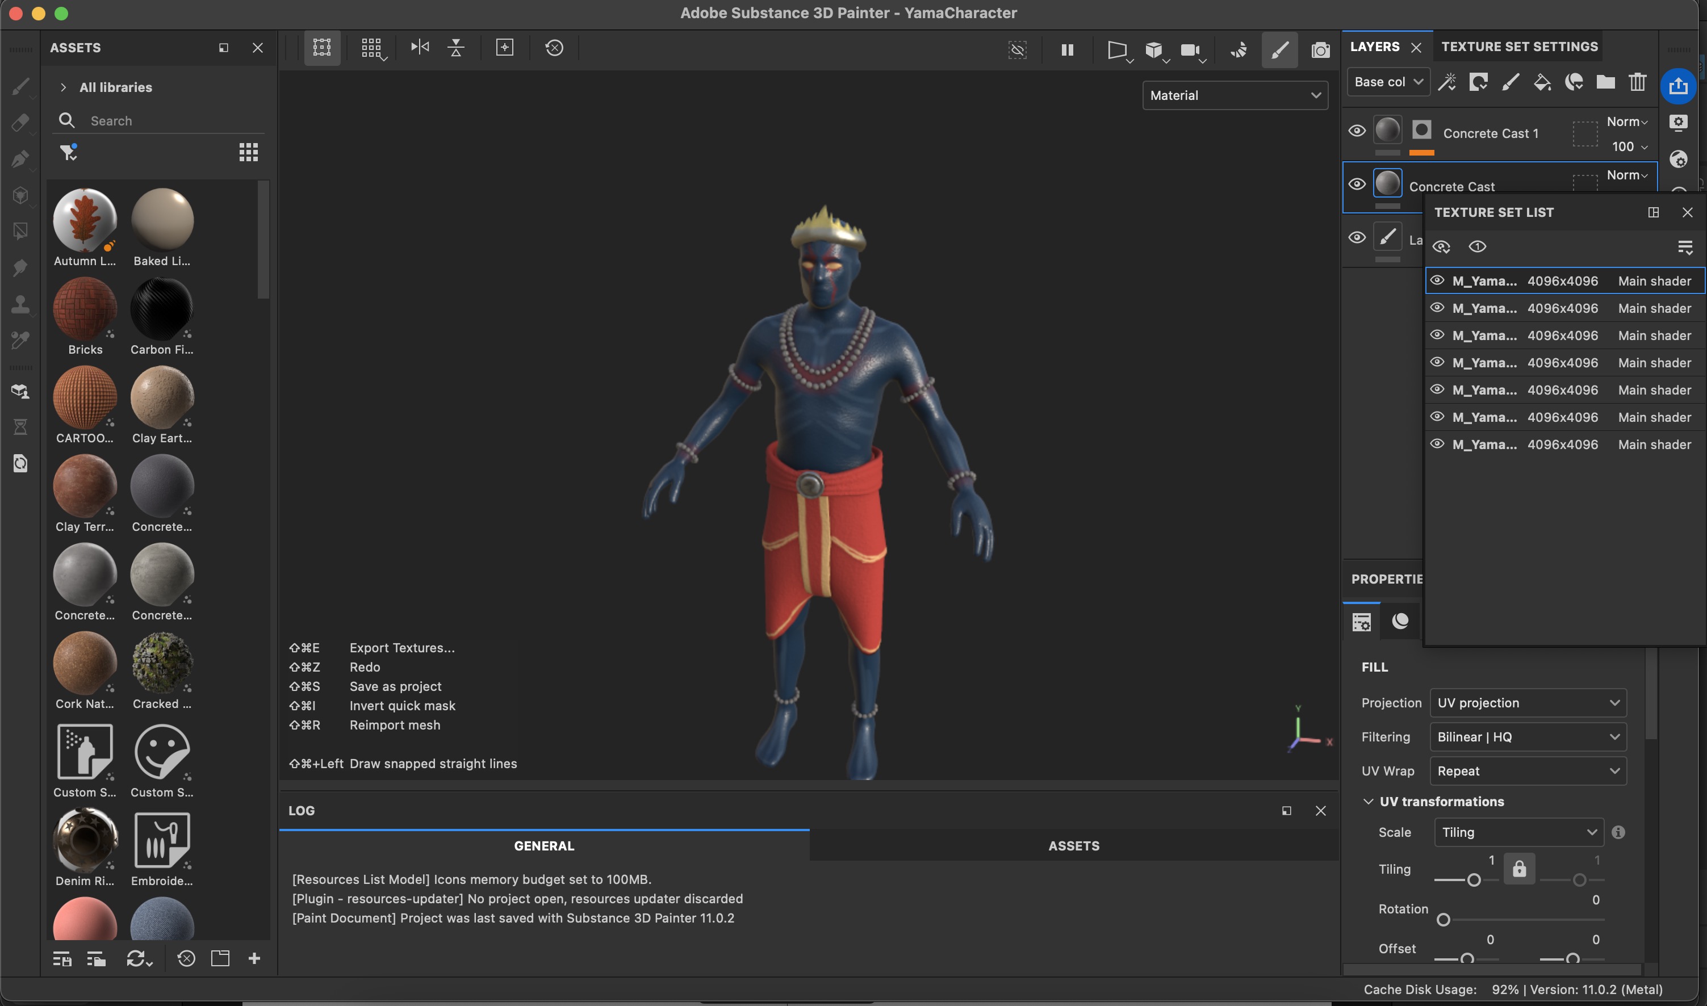Screen dimensions: 1707x1006
Task: Toggle visibility of first M_Yama texture set
Action: (1437, 280)
